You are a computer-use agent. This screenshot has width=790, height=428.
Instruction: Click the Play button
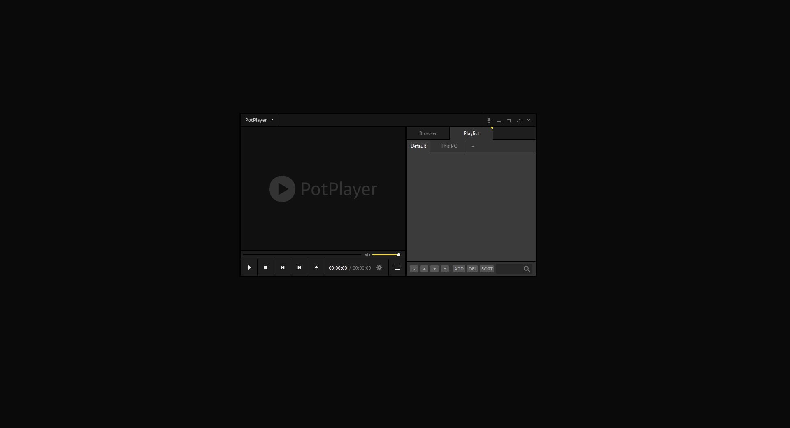tap(249, 267)
